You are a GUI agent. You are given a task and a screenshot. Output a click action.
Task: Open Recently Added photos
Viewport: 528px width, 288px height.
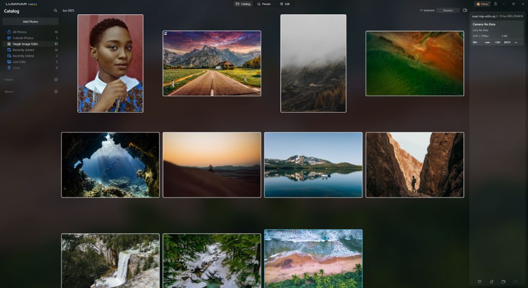coord(30,50)
